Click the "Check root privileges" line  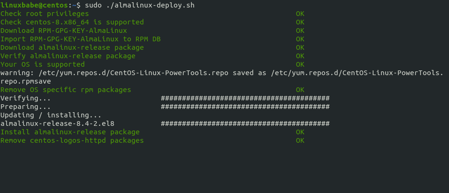(45, 14)
